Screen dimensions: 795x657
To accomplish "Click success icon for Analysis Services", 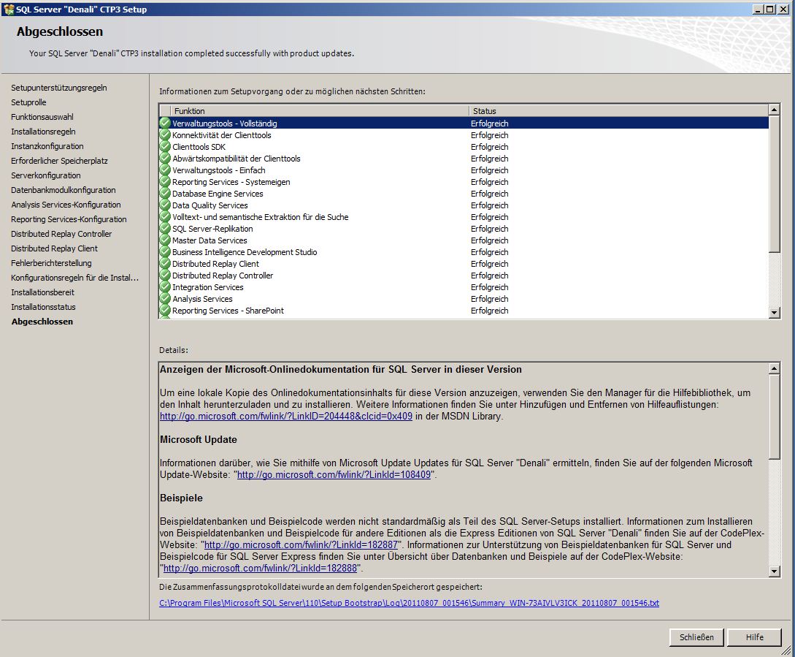I will tap(165, 298).
